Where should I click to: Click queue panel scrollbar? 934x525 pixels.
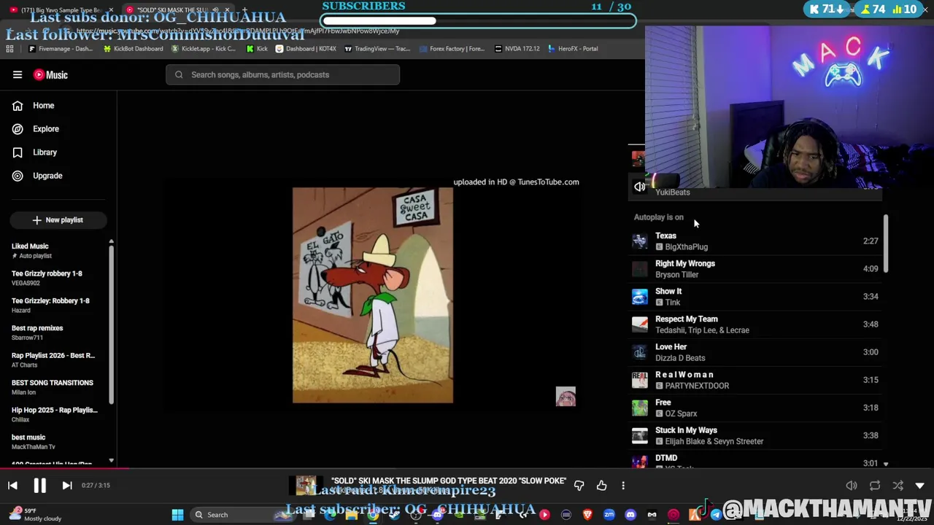coord(886,244)
